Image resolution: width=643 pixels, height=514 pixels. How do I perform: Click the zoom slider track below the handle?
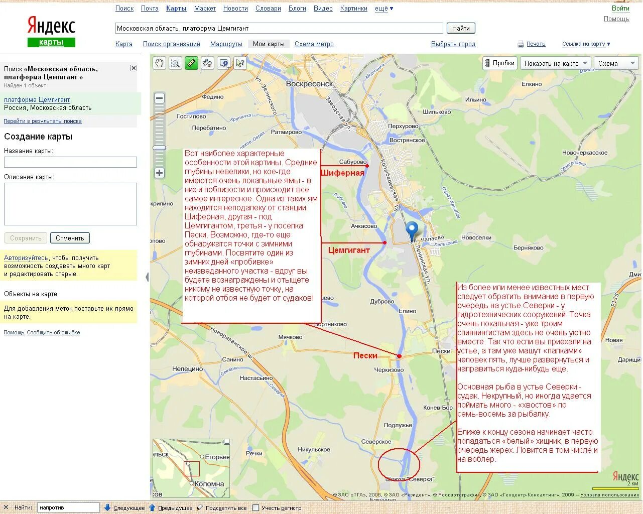(159, 159)
